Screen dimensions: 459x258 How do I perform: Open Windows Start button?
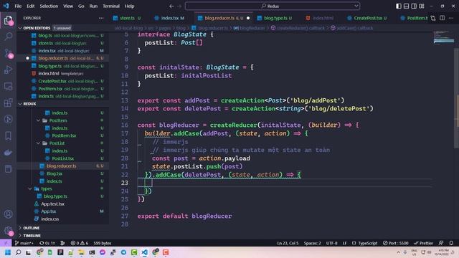click(8, 252)
